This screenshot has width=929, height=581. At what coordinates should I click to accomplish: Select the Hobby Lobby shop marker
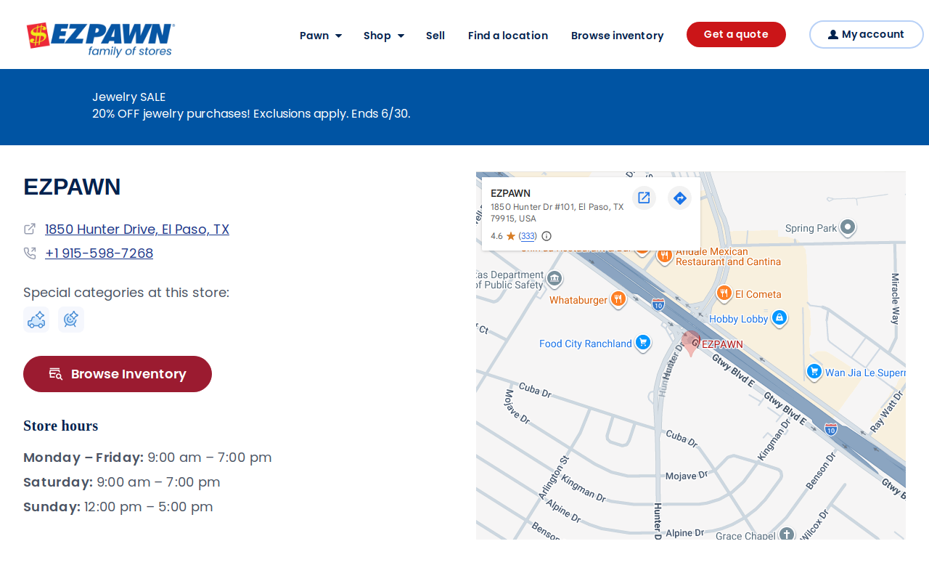click(779, 317)
